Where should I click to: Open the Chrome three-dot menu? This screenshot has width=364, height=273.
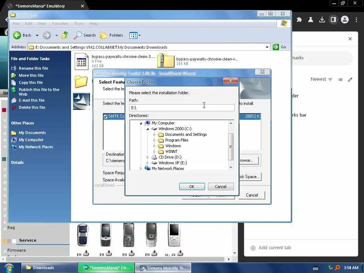(x=356, y=20)
